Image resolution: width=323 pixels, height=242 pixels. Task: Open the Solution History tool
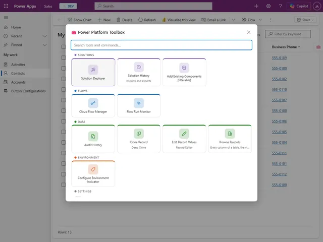click(139, 72)
